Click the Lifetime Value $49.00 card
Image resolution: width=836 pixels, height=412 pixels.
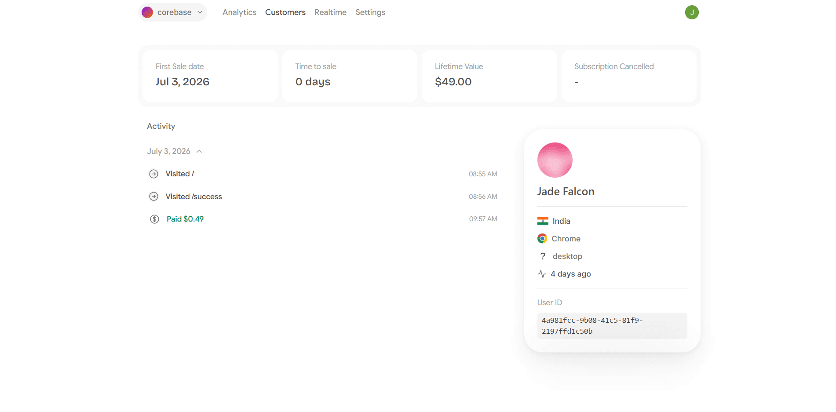point(489,76)
